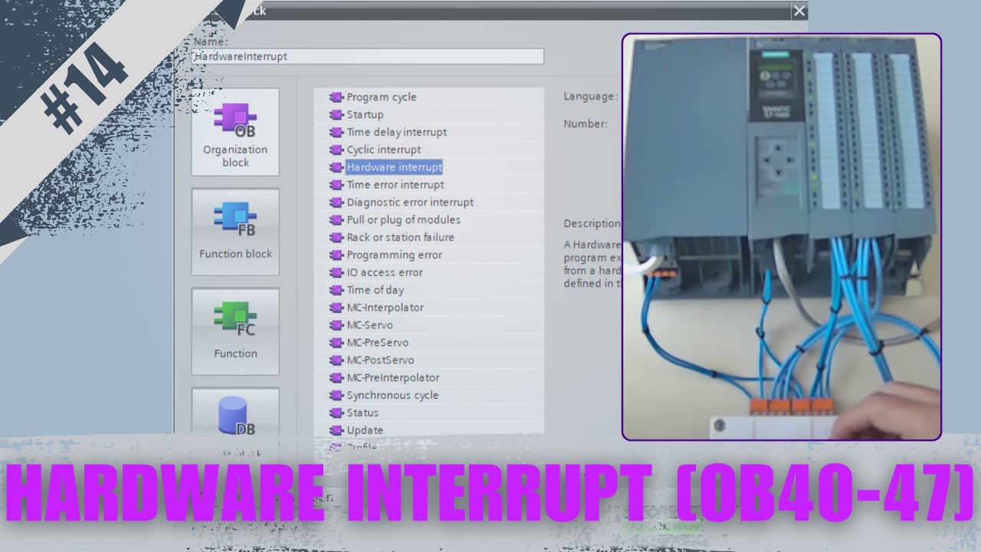981x552 pixels.
Task: Select 'Diagnostic error interrupt' list entry
Action: (x=410, y=202)
